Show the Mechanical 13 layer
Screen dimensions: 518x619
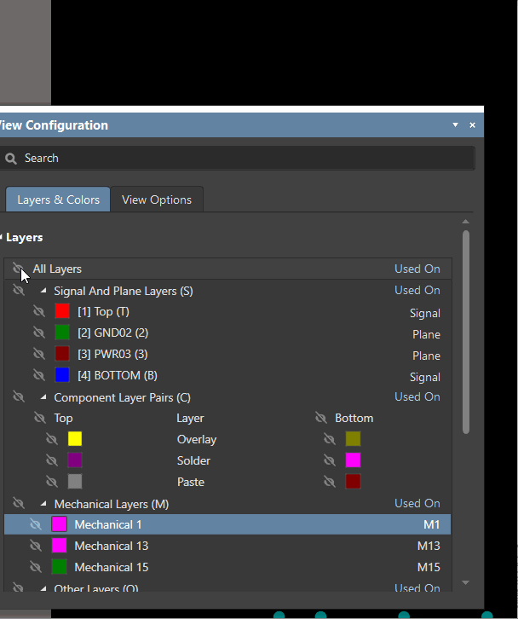(x=36, y=546)
